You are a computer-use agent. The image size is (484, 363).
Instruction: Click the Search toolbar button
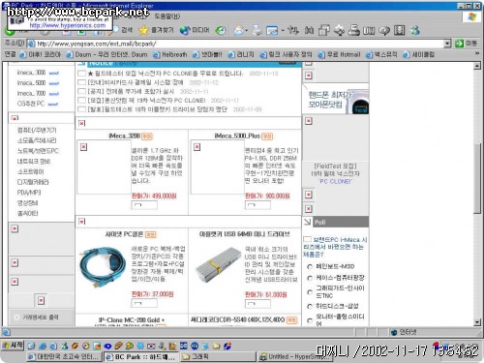click(x=123, y=30)
